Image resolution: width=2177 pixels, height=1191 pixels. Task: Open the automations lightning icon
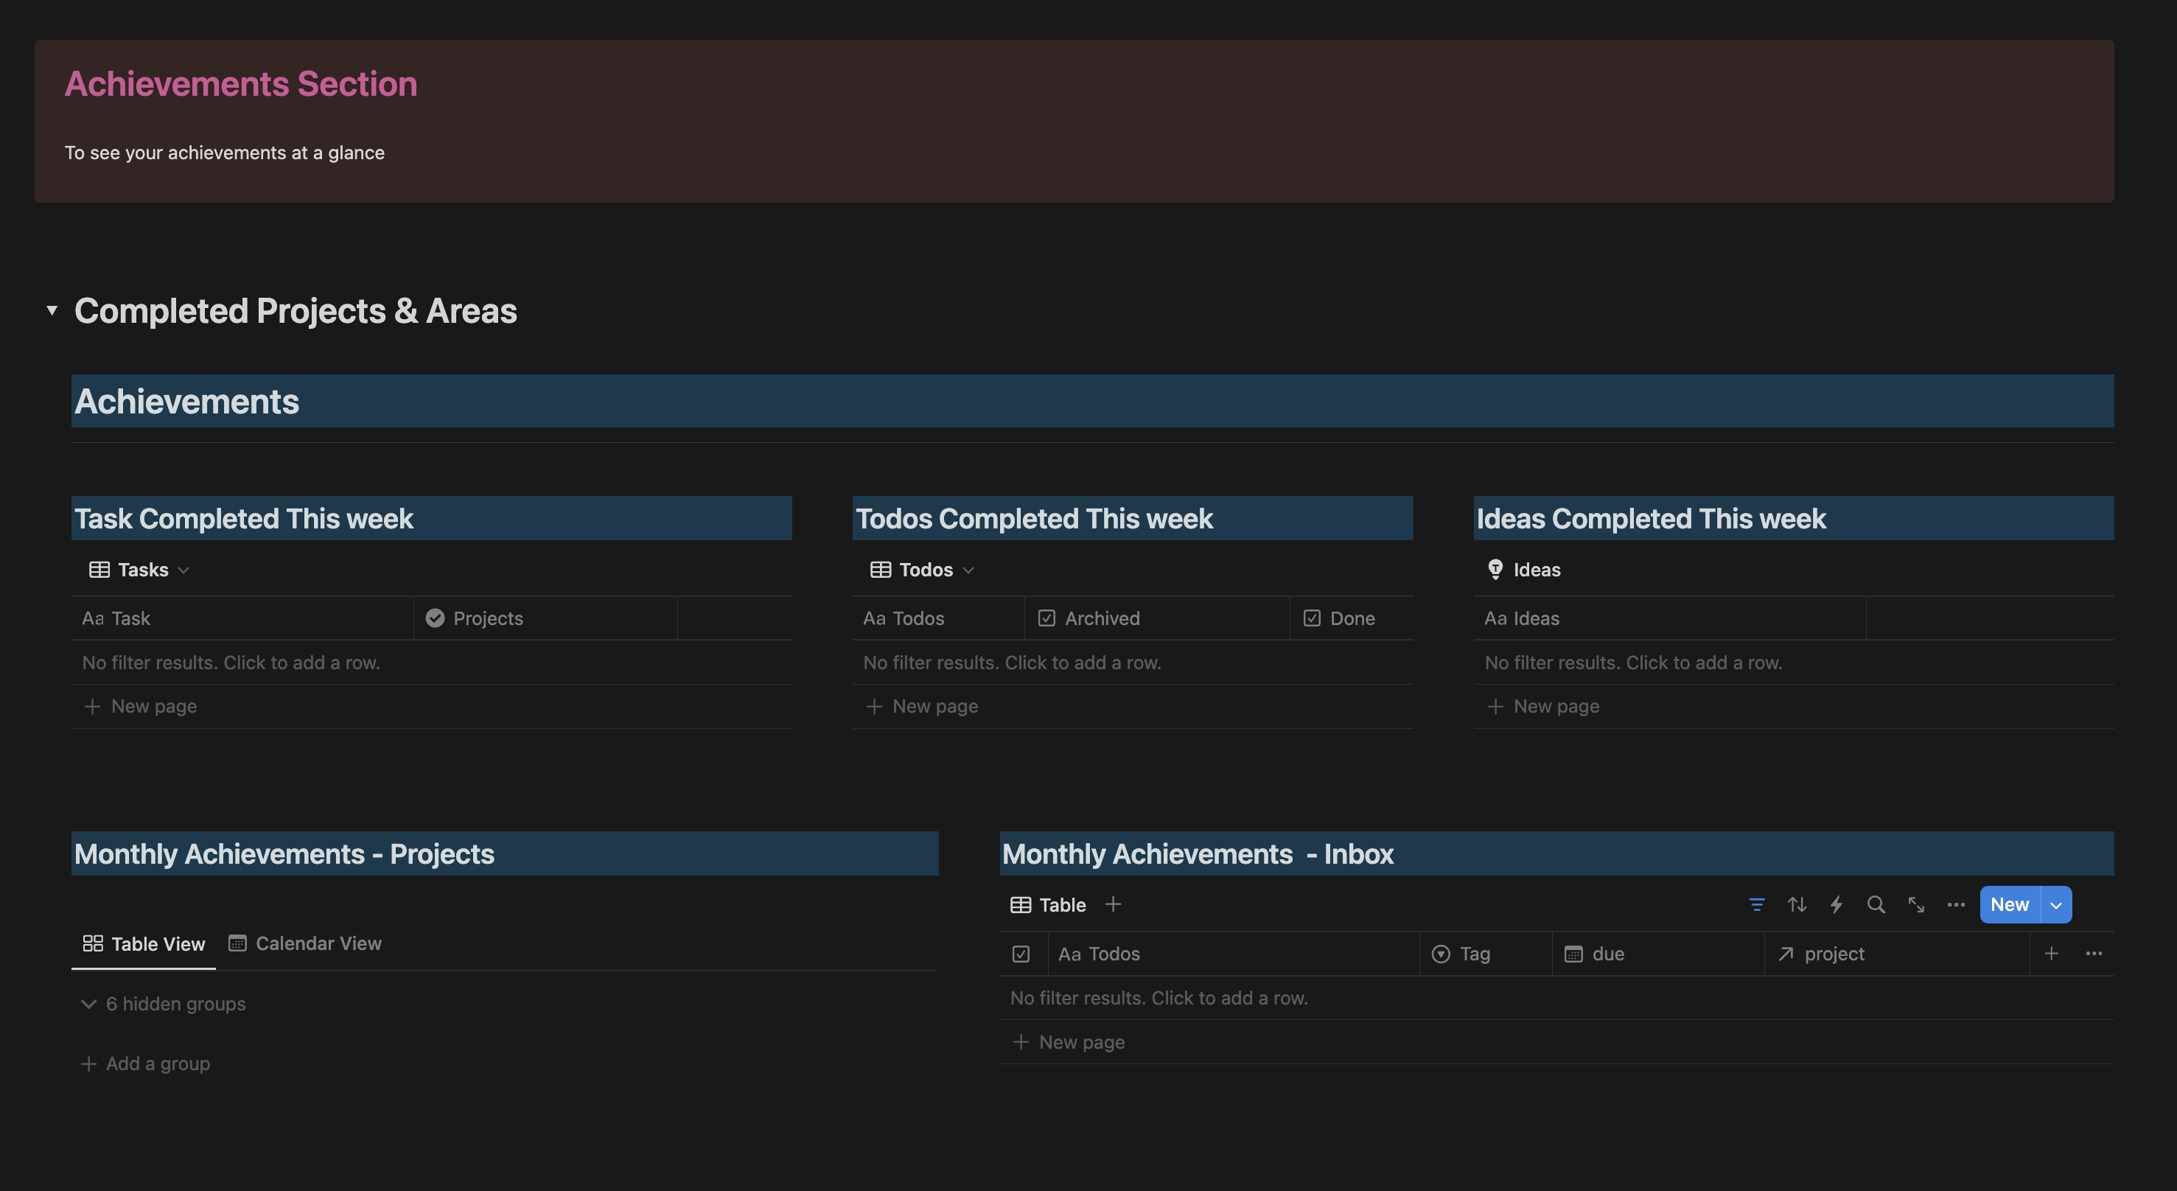tap(1837, 904)
